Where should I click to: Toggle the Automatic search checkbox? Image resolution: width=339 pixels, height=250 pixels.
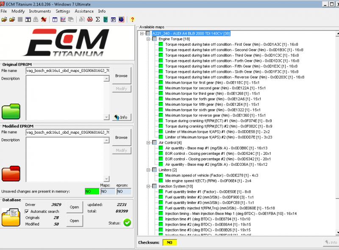27,212
